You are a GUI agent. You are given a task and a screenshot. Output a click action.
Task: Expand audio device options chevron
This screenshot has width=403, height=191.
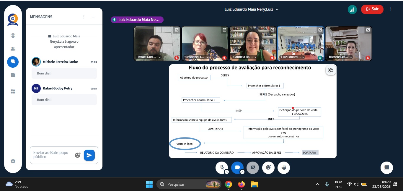(226, 172)
